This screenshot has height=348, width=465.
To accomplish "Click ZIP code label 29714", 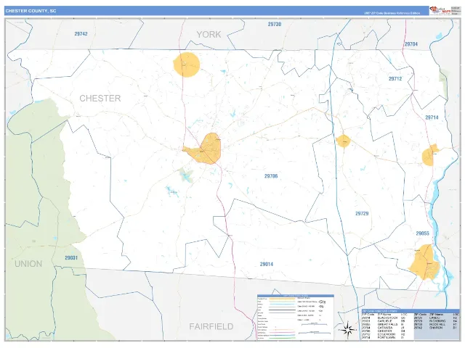I will click(432, 117).
